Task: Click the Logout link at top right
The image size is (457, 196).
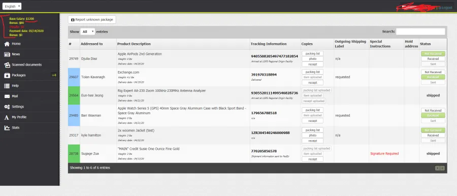Action: pyautogui.click(x=445, y=8)
